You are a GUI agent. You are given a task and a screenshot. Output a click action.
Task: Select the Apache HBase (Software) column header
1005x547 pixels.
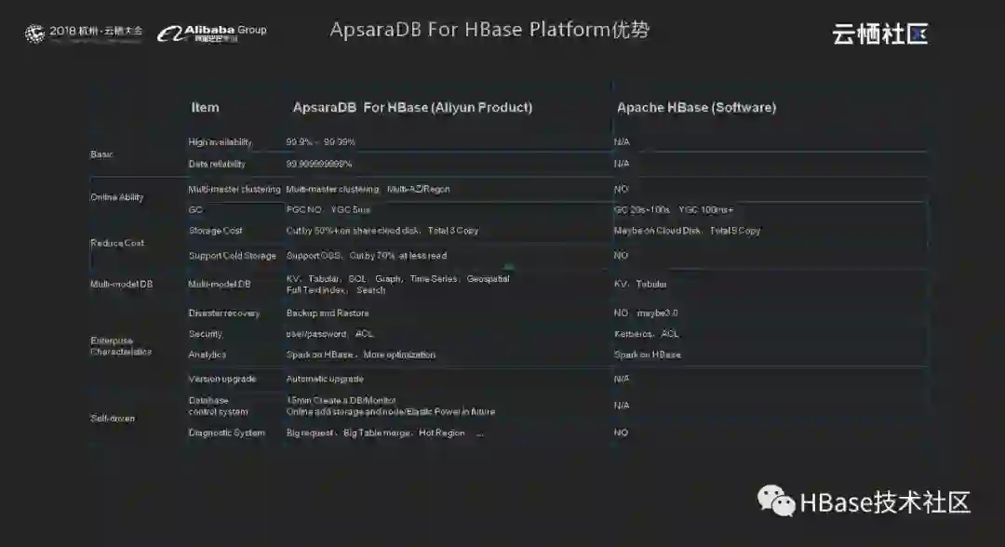[696, 107]
